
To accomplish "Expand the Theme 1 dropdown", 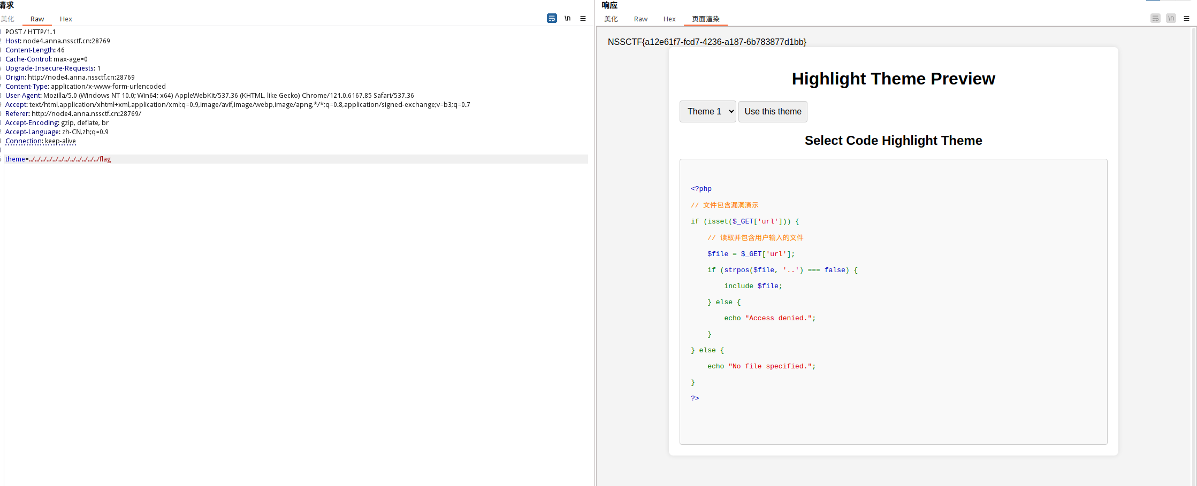I will point(707,112).
